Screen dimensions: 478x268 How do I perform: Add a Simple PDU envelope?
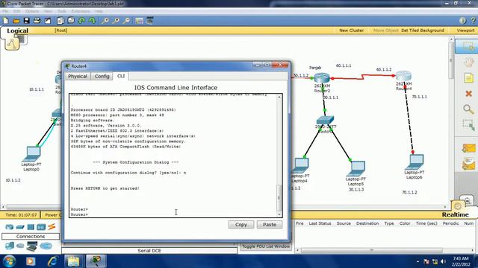[x=468, y=148]
